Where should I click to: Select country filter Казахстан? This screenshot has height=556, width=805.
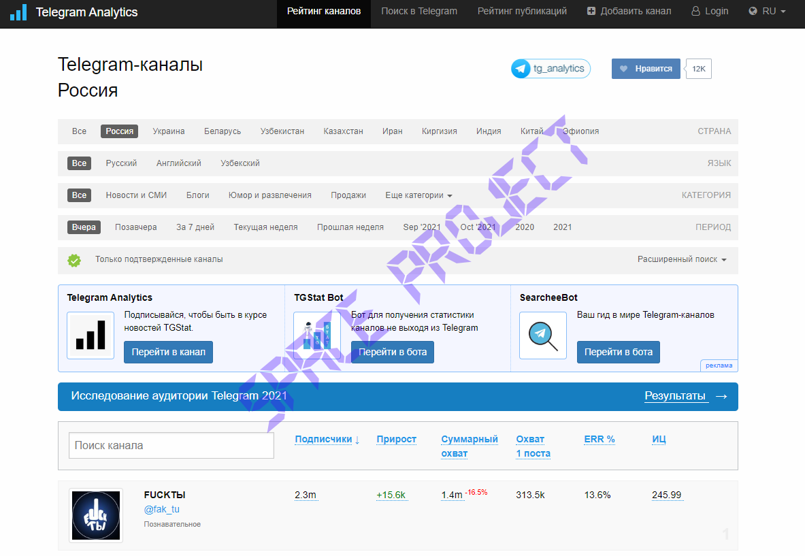[x=343, y=131]
